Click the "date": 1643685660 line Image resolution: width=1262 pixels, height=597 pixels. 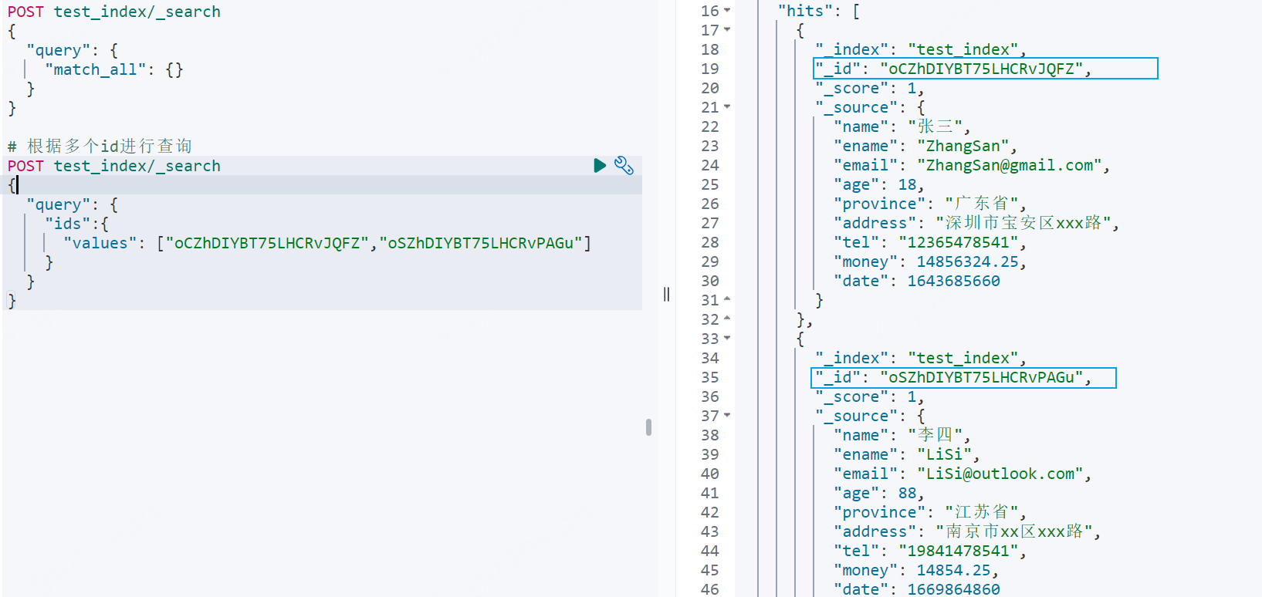917,281
